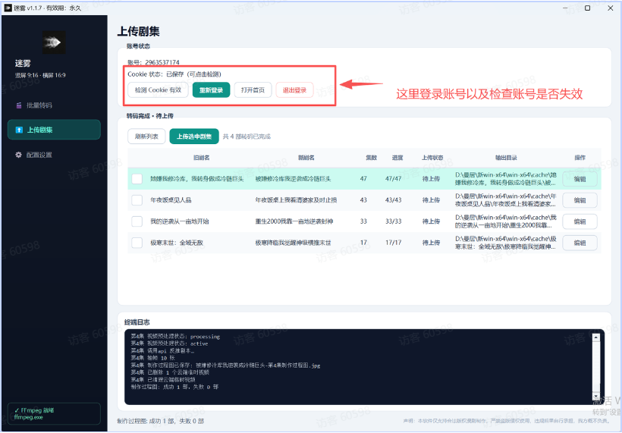
Task: Click 编辑 for 我的逆袭从一亩地开始 row
Action: click(x=580, y=221)
